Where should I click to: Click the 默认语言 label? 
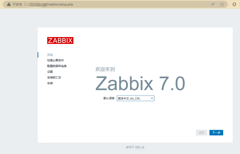click(109, 98)
